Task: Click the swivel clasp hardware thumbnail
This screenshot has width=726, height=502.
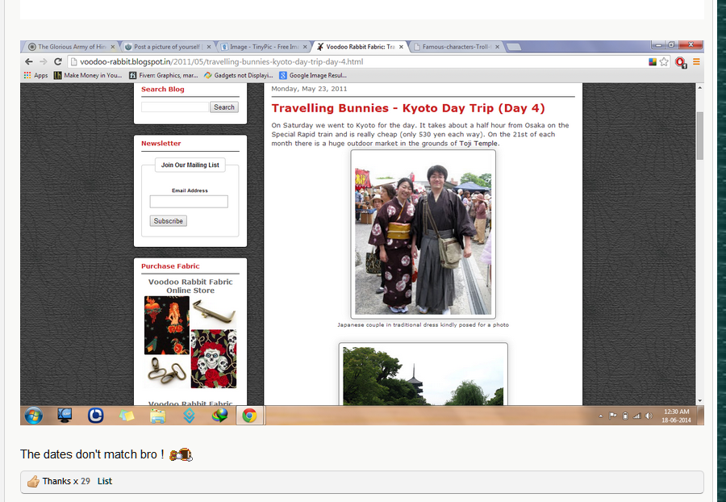Action: tap(167, 371)
